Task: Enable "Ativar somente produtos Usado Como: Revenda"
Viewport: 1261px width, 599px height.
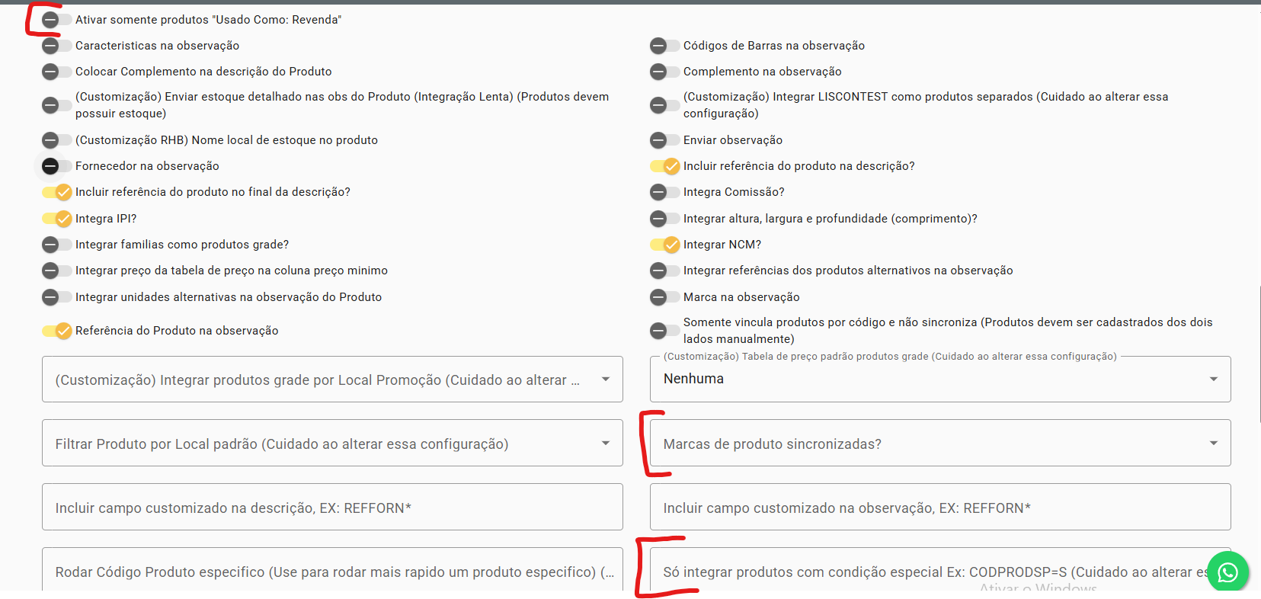Action: (56, 20)
